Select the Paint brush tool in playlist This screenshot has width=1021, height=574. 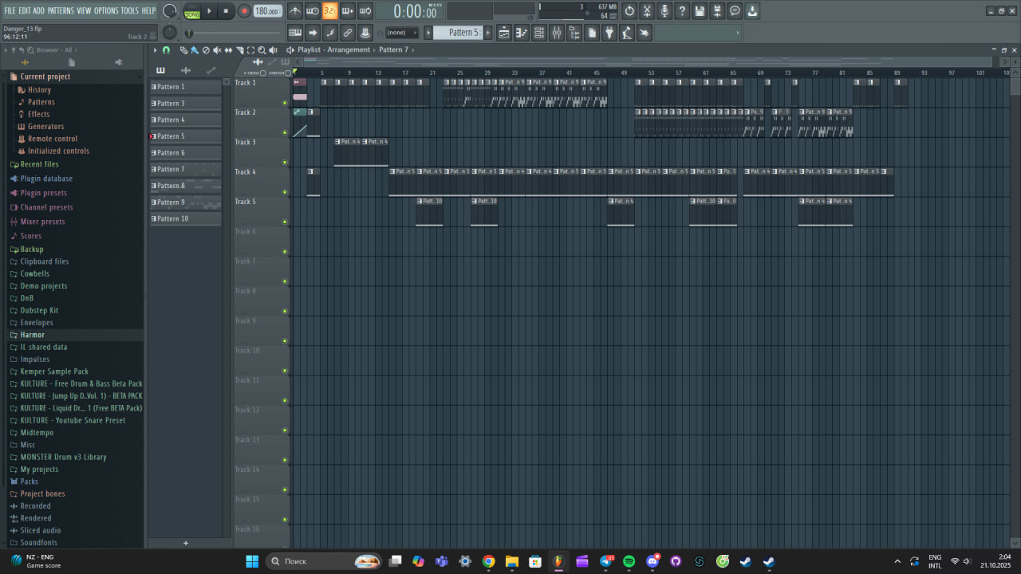pyautogui.click(x=195, y=50)
